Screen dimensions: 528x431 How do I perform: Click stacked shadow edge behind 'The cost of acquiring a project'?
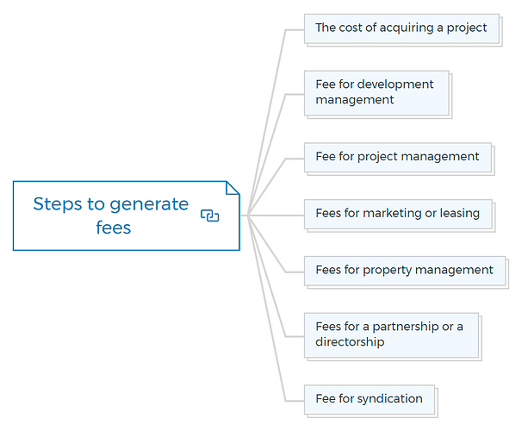[x=501, y=32]
